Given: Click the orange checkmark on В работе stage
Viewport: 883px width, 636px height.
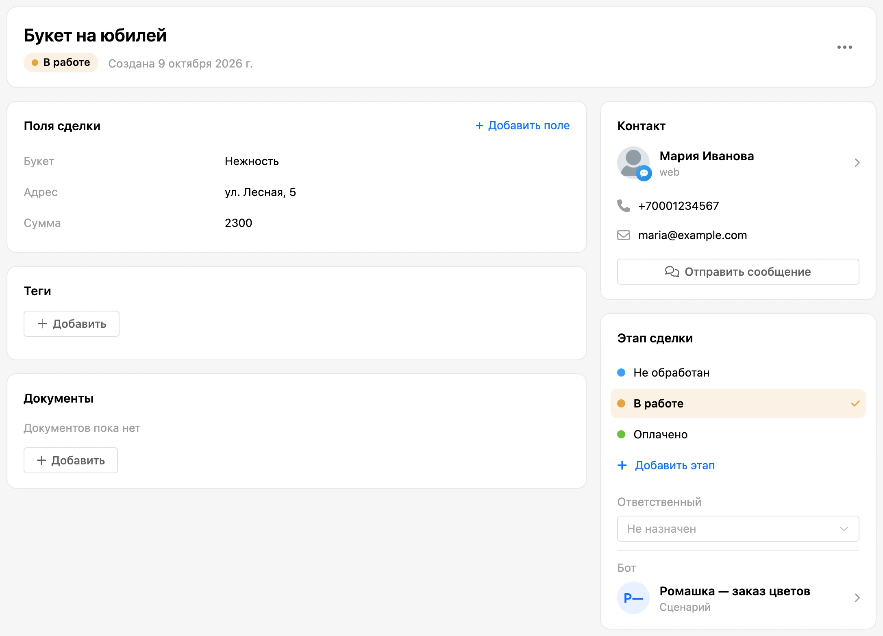Looking at the screenshot, I should (855, 403).
